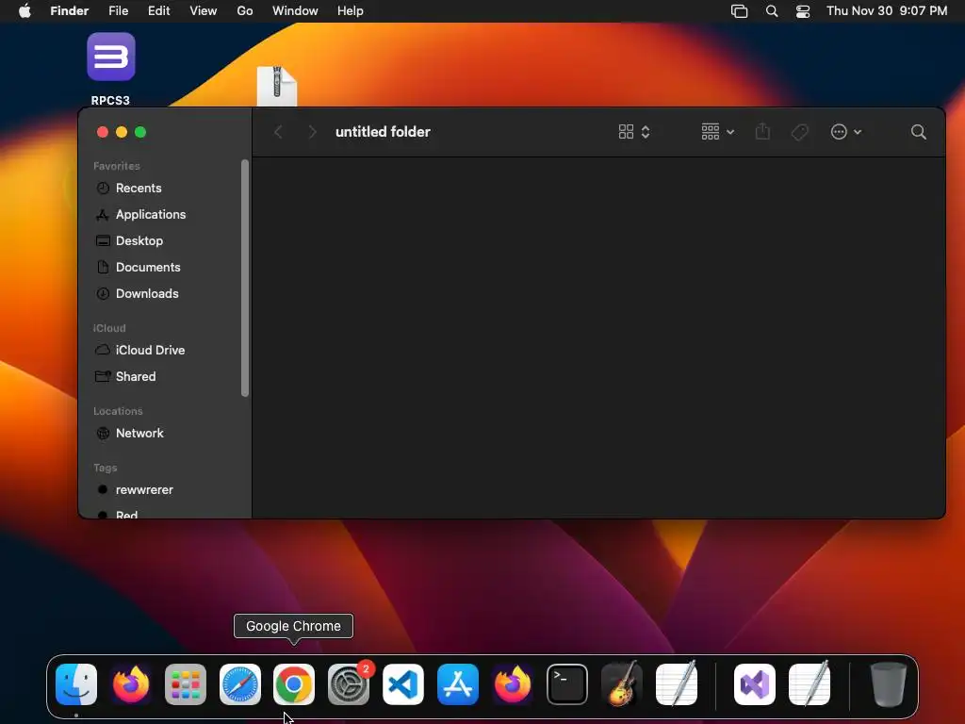
Task: Open the More actions ellipsis menu
Action: pos(845,132)
